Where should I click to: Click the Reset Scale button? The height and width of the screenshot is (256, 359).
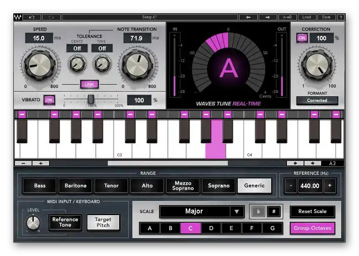click(312, 211)
